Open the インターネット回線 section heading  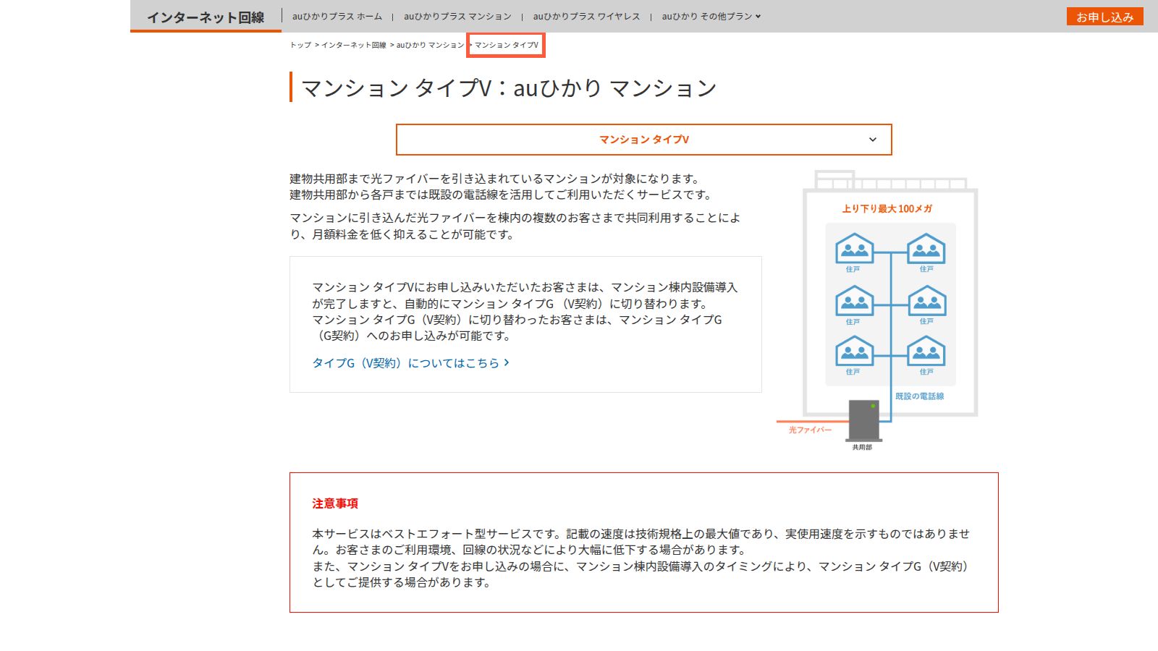206,17
